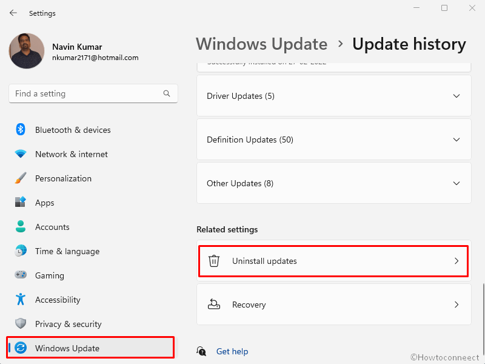Image resolution: width=485 pixels, height=364 pixels.
Task: Click the Definition Updates (50) label
Action: pyautogui.click(x=250, y=140)
